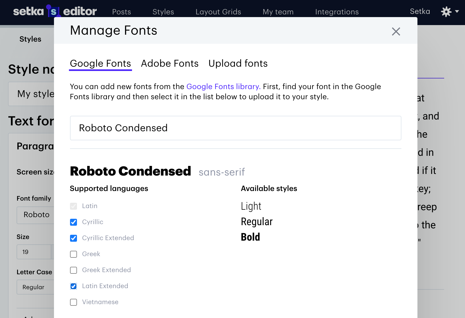The width and height of the screenshot is (465, 318).
Task: Toggle the Latin Extended checkbox
Action: click(73, 286)
